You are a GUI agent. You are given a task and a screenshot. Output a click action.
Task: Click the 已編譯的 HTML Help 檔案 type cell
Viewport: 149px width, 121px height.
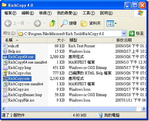click(x=90, y=73)
